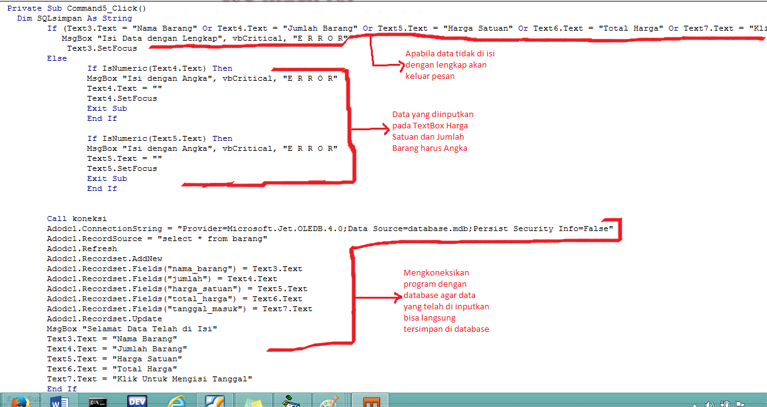Click the 'Text5.SetFocus' line

[122, 168]
